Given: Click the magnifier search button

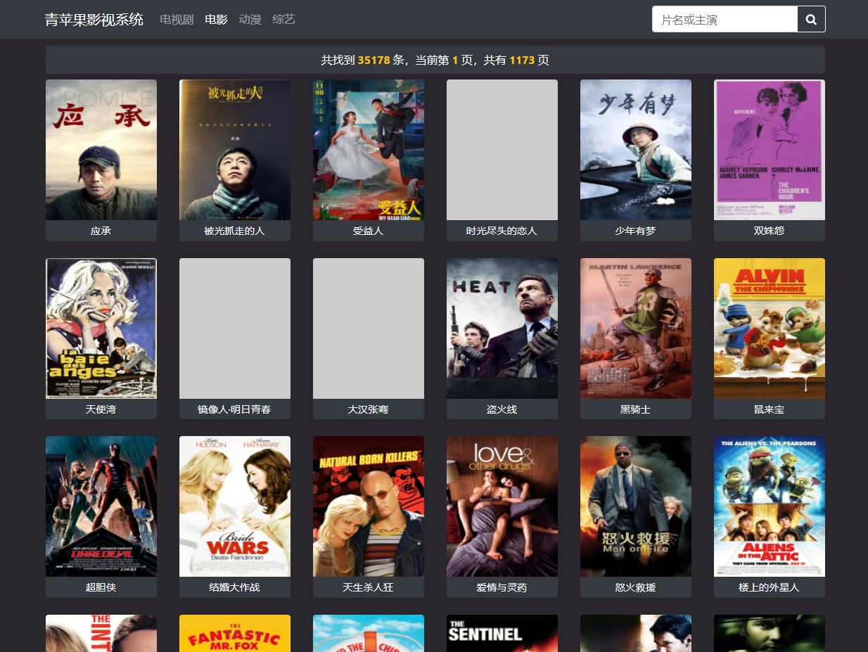Looking at the screenshot, I should (811, 20).
